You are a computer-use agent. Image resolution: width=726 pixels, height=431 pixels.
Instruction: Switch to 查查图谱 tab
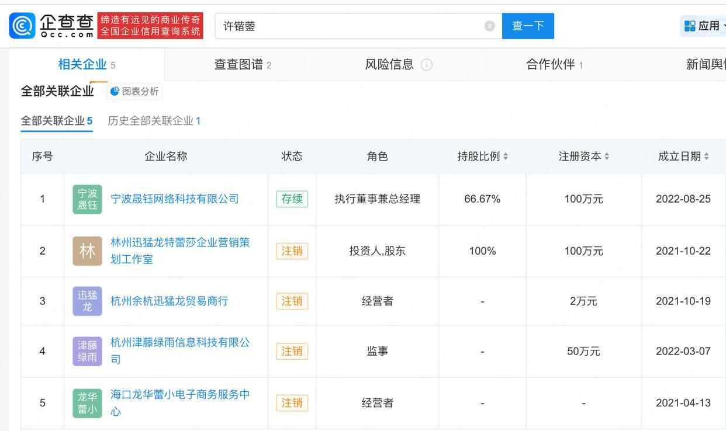pos(243,65)
